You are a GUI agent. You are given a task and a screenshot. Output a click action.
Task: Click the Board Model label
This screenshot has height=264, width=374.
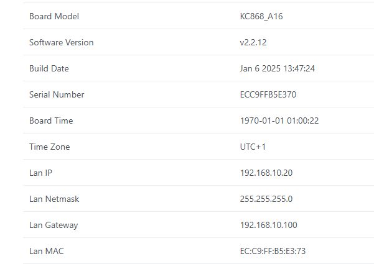(x=54, y=16)
